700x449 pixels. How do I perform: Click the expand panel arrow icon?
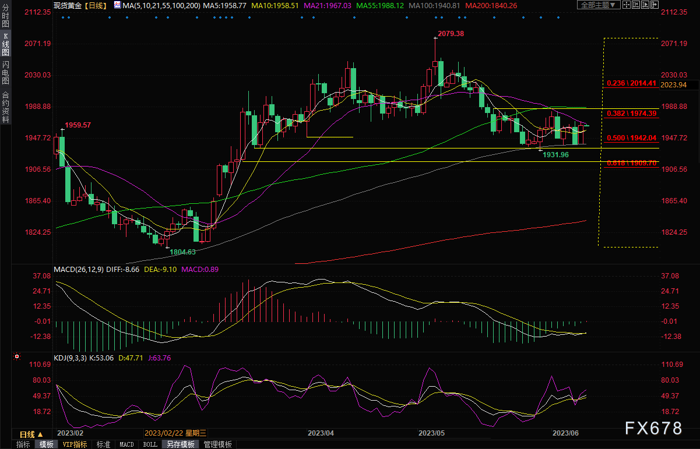tap(655, 5)
